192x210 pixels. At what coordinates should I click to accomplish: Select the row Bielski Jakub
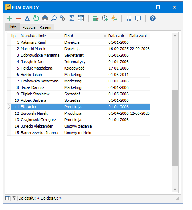[x=78, y=75]
